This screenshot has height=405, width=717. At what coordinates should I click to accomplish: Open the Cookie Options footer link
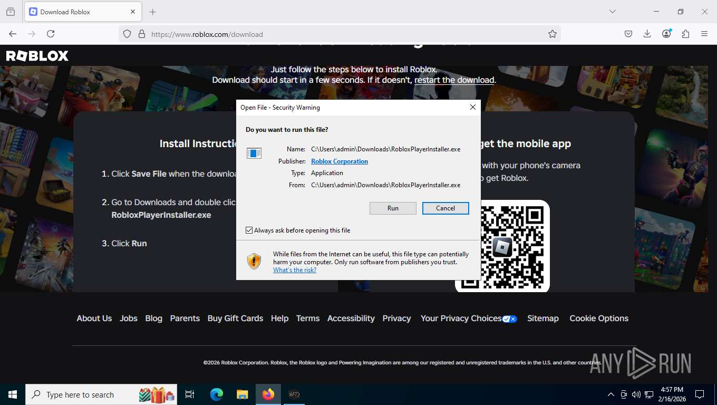tap(599, 319)
